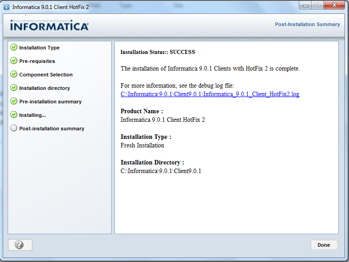
Task: Click the Product Name heading
Action: pos(142,111)
